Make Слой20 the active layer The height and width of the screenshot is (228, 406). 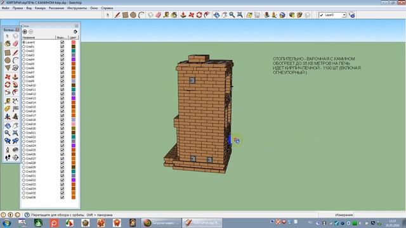coord(24,129)
